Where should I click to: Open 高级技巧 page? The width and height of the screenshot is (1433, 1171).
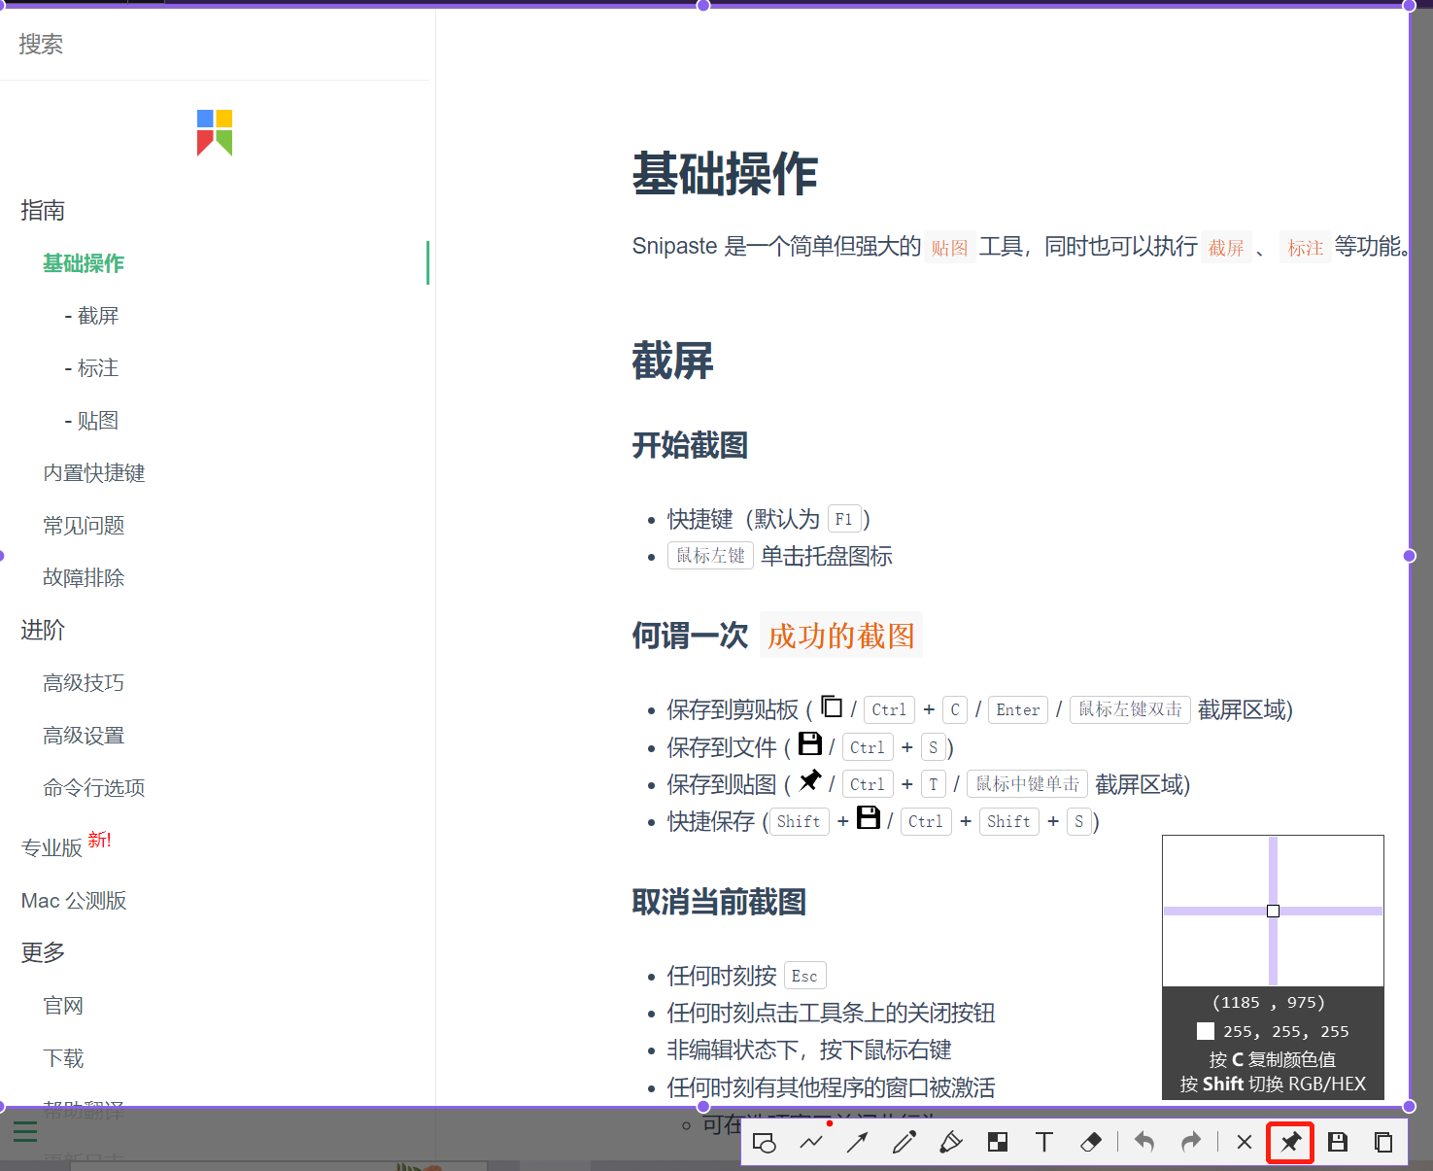(84, 683)
